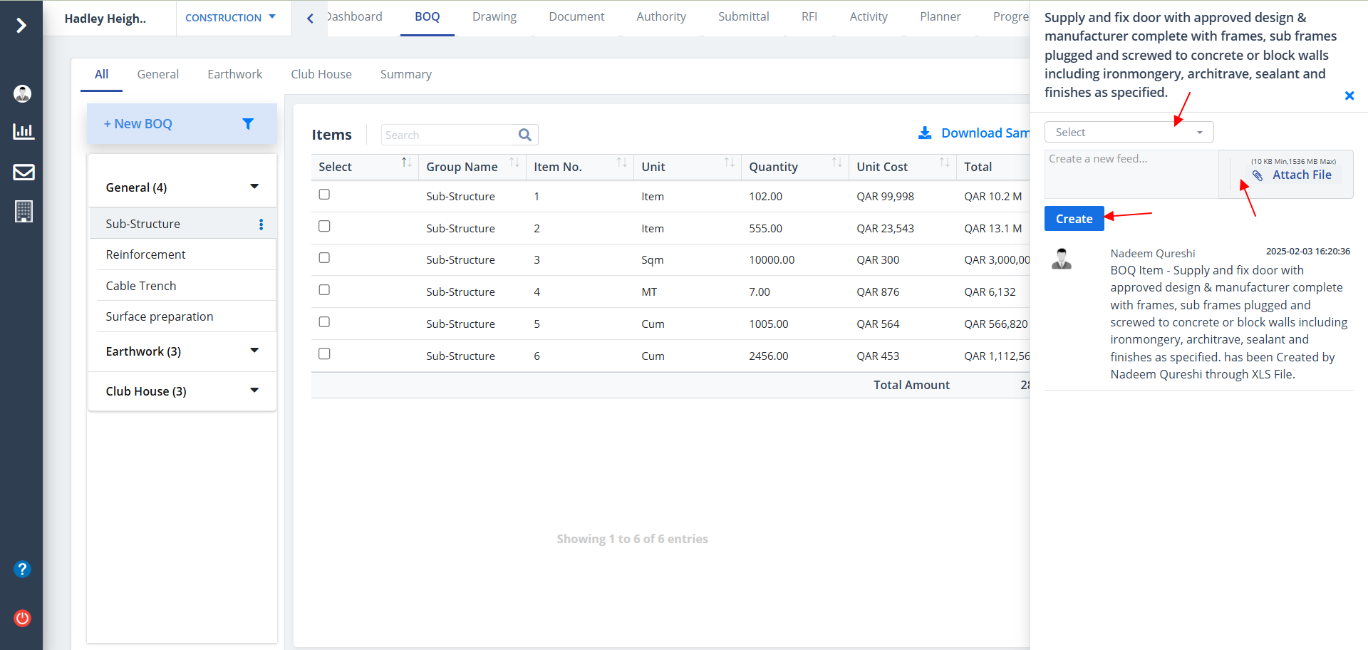
Task: Open the bar chart reports icon
Action: tap(24, 131)
